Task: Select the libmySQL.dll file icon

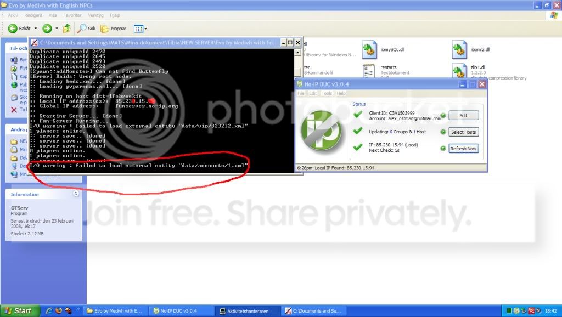Action: tap(369, 50)
